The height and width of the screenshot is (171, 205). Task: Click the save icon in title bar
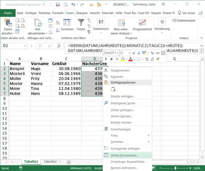[58, 5]
